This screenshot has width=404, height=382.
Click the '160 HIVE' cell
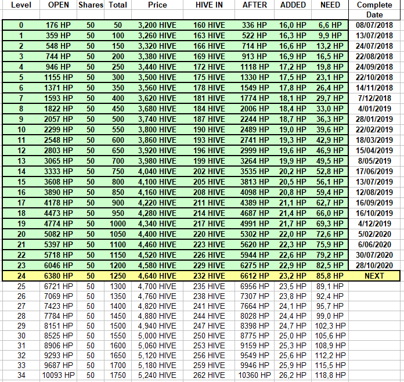[209, 26]
